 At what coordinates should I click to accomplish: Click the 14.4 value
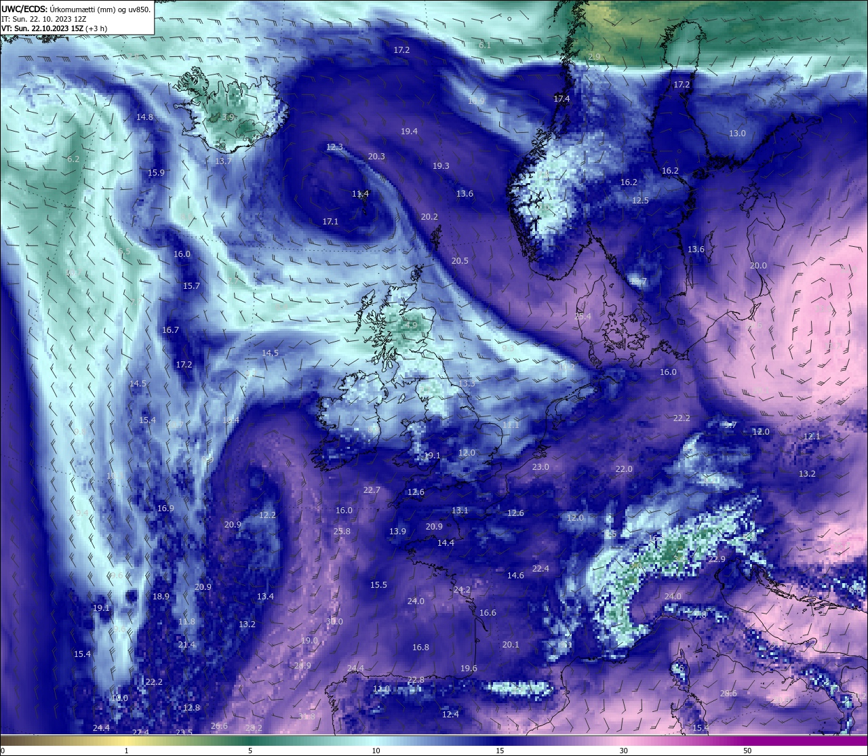[x=446, y=543]
